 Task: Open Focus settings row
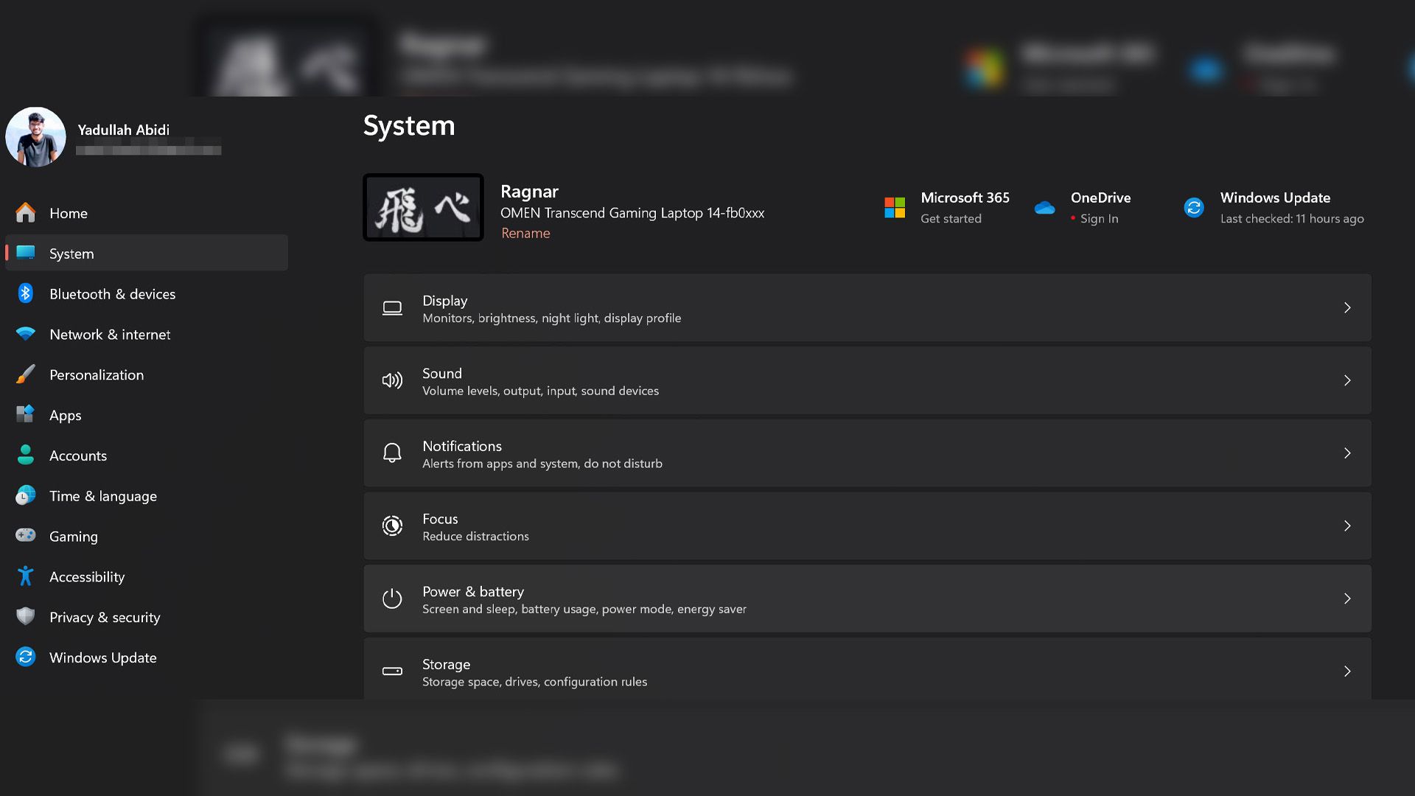[x=867, y=526]
